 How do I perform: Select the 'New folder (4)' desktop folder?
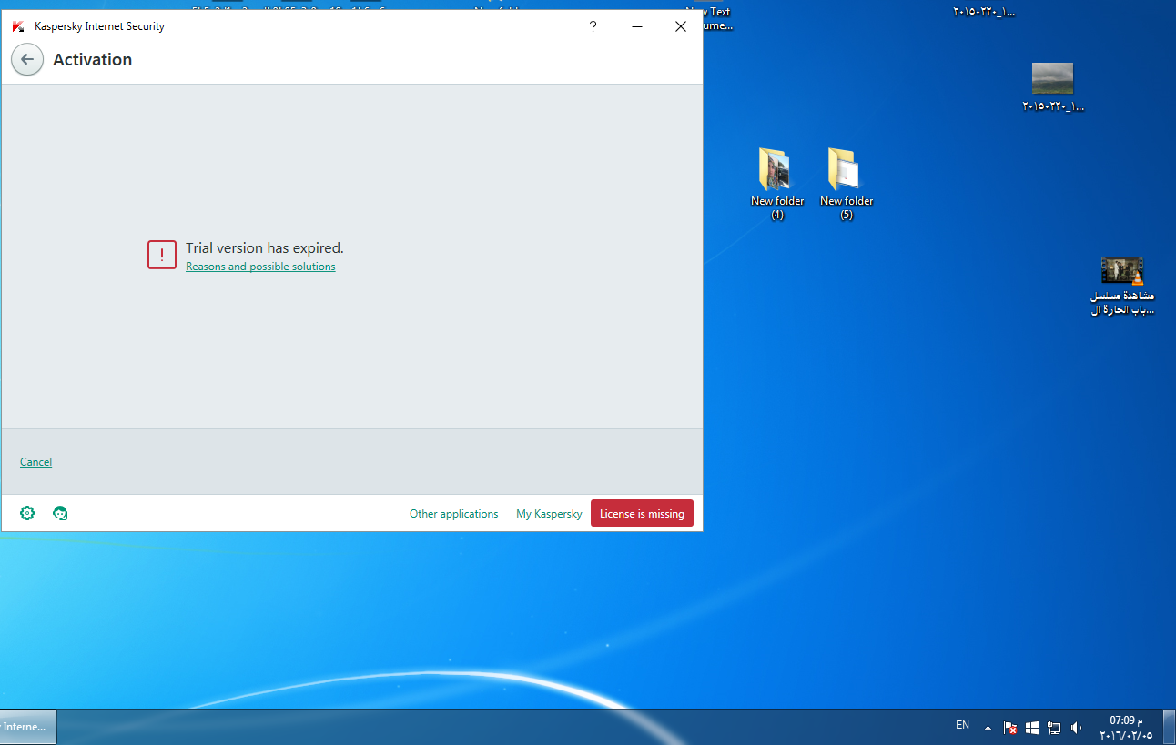pyautogui.click(x=777, y=185)
